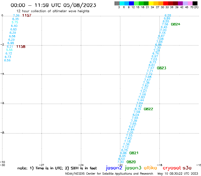Click the pure blue legend color swatch
The image size is (201, 176).
[132, 3]
